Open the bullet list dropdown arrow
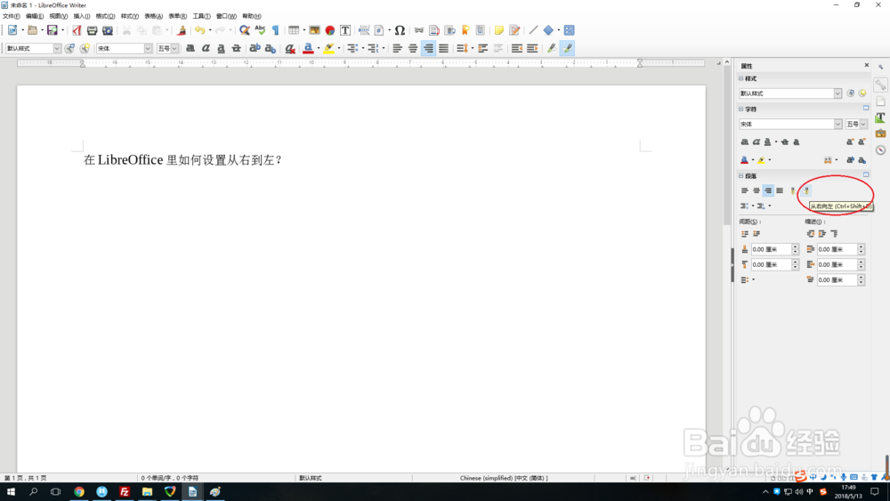Image resolution: width=890 pixels, height=501 pixels. pos(363,48)
